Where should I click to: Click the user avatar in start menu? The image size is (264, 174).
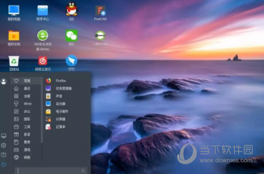coord(3,81)
